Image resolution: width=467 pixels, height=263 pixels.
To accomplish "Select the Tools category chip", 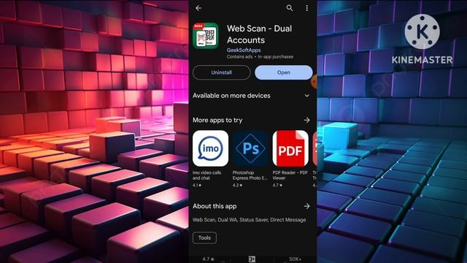I will pyautogui.click(x=204, y=237).
